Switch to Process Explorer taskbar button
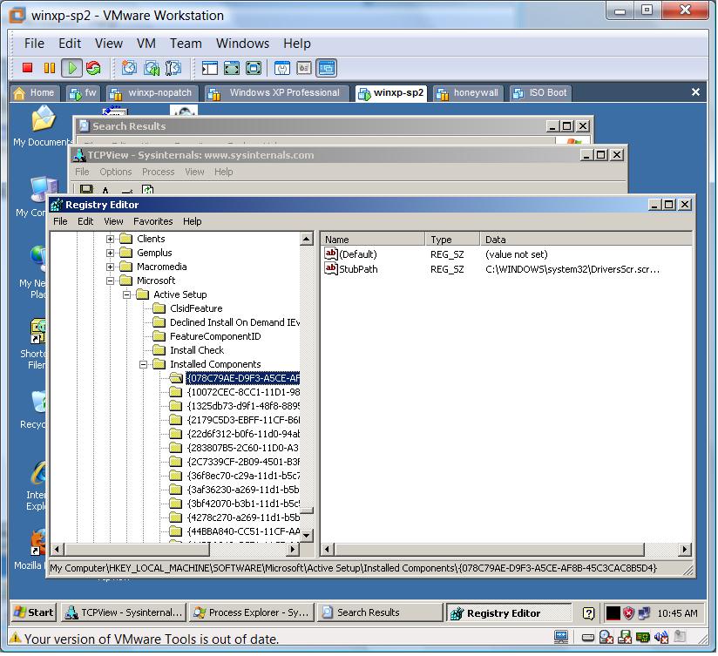Screen dimensions: 718x656 pos(252,612)
